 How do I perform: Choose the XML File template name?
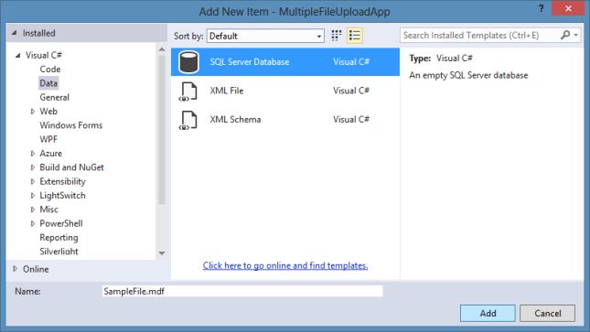(x=227, y=91)
